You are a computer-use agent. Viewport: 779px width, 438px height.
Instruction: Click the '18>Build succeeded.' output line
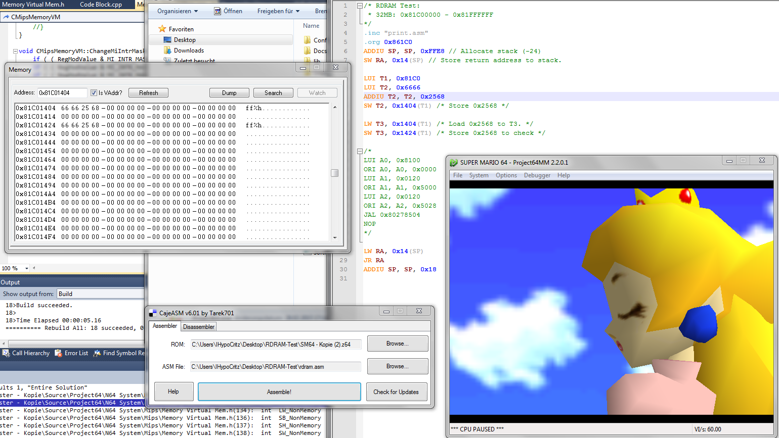point(39,305)
